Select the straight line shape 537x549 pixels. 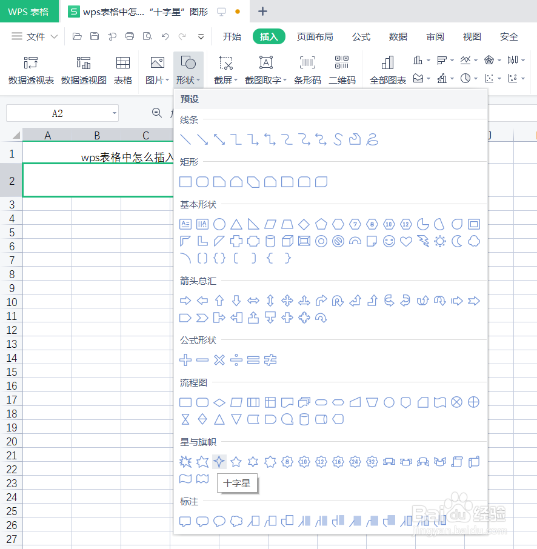(x=185, y=139)
